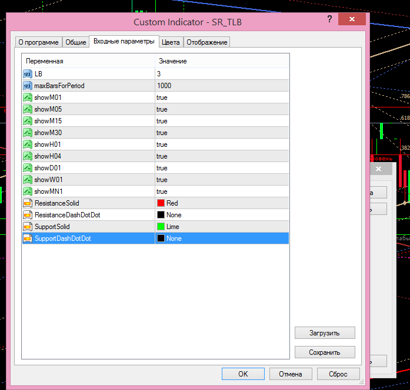The width and height of the screenshot is (410, 390).
Task: Click the LB value 3
Action: click(159, 74)
